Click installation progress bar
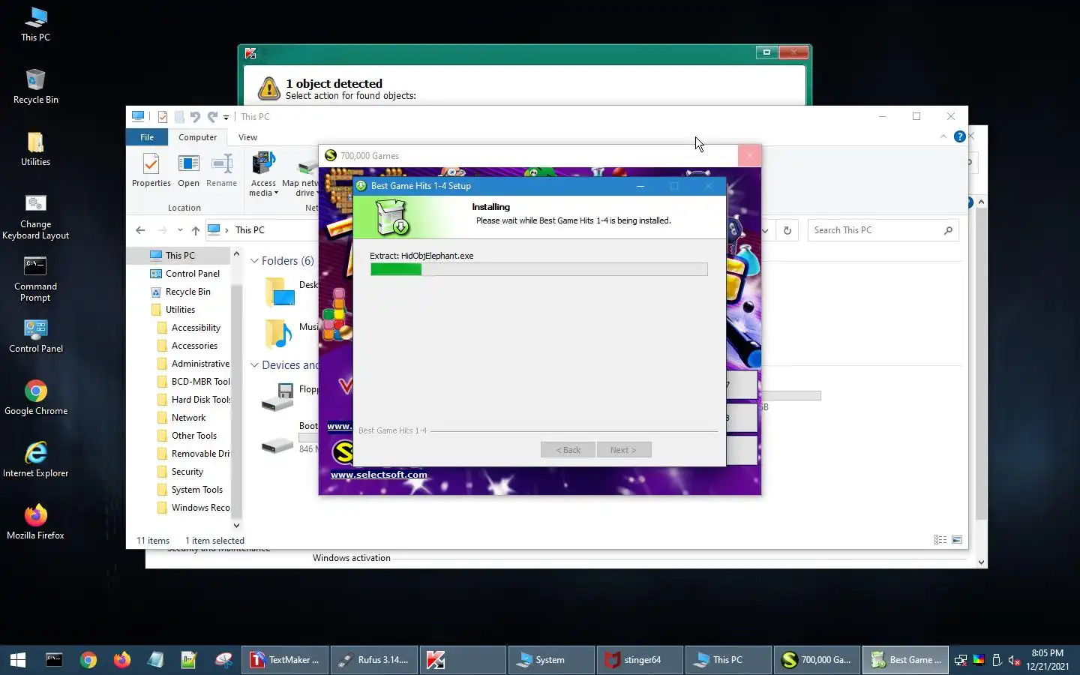This screenshot has width=1080, height=675. pyautogui.click(x=538, y=269)
